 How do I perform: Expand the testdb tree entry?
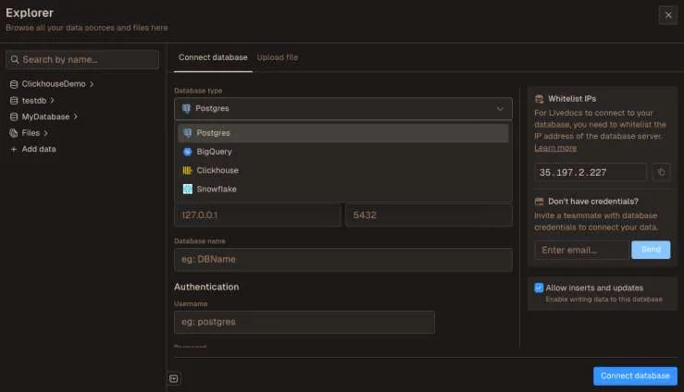tap(52, 100)
